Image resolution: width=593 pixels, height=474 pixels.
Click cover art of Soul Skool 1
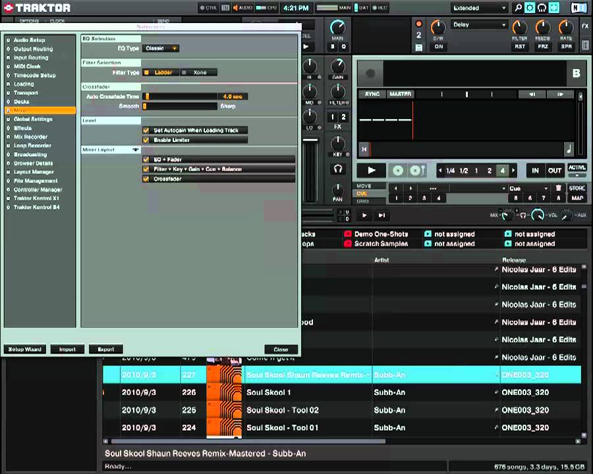(224, 392)
